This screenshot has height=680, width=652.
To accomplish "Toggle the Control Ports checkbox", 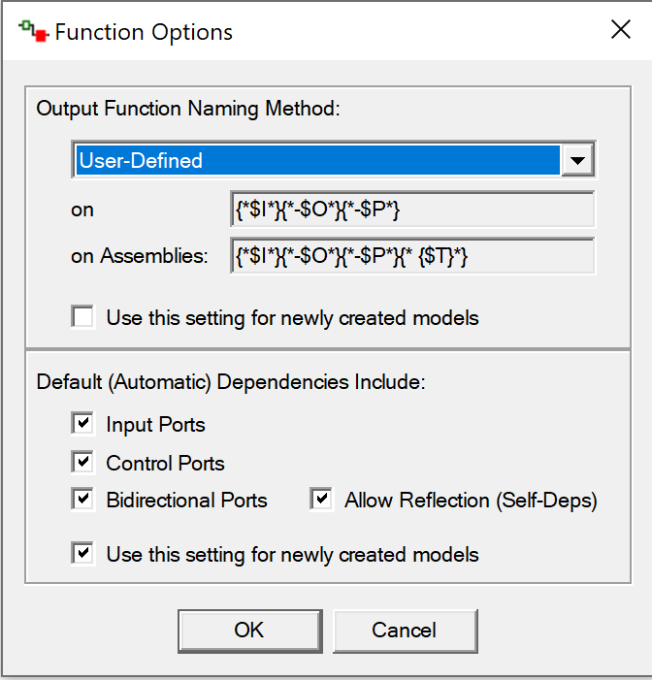I will (x=82, y=462).
